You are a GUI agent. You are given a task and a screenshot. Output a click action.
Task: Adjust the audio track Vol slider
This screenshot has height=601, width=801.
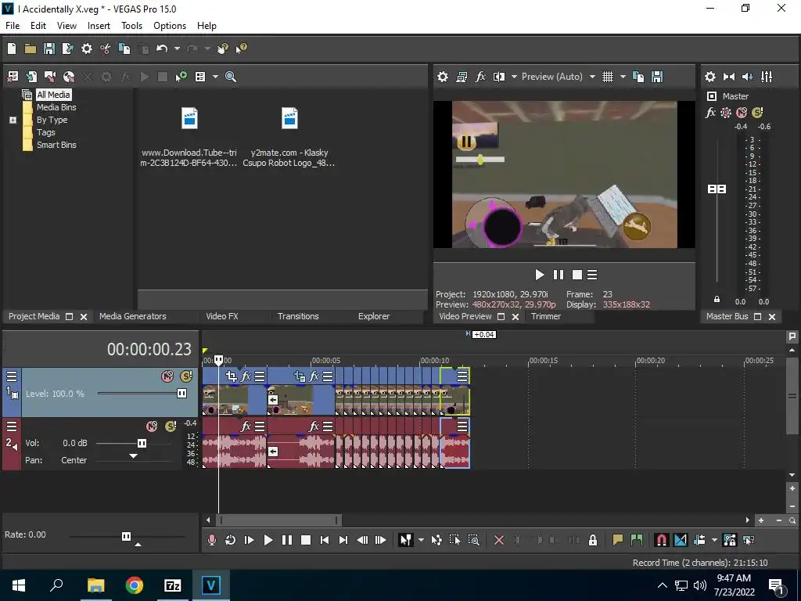point(142,443)
